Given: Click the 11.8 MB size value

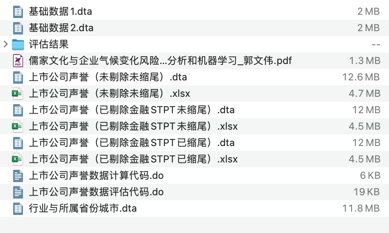Looking at the screenshot, I should pos(361,208).
